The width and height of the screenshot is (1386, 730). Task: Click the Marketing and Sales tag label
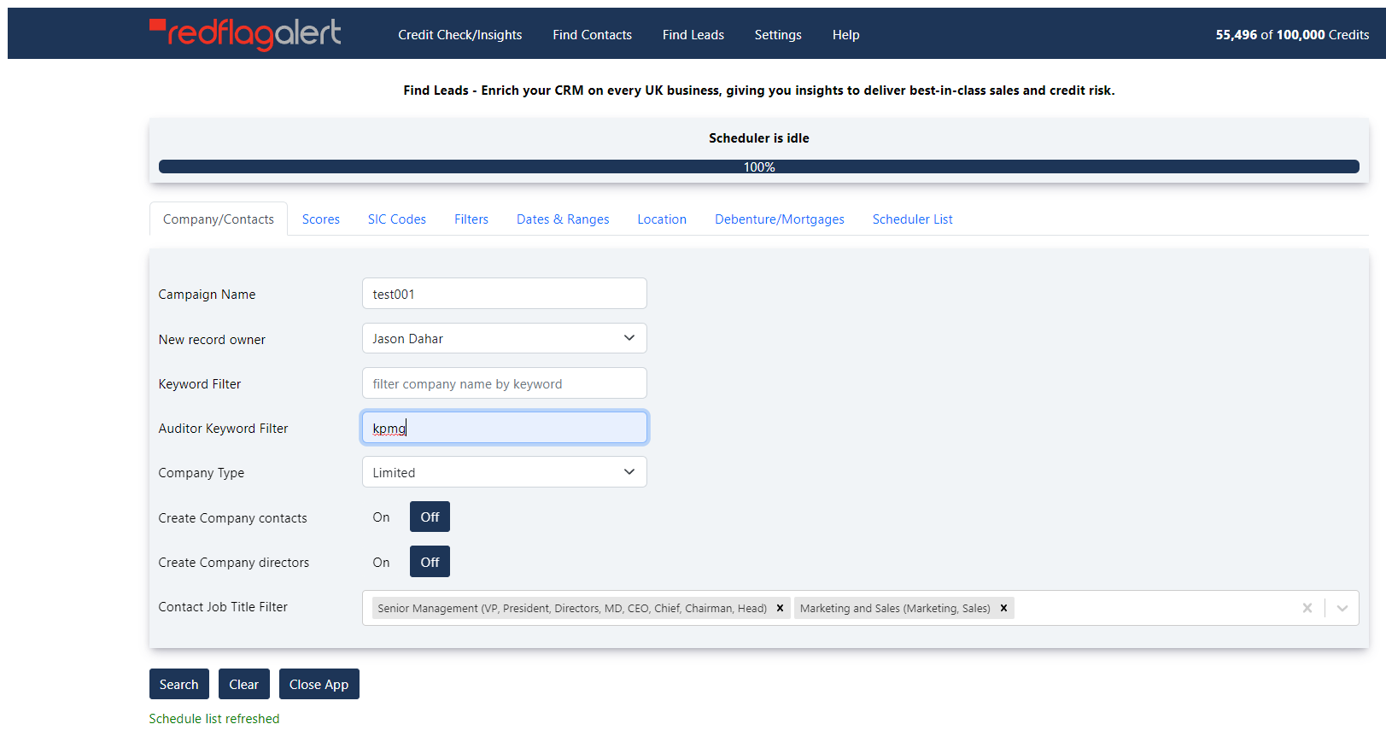click(x=895, y=608)
